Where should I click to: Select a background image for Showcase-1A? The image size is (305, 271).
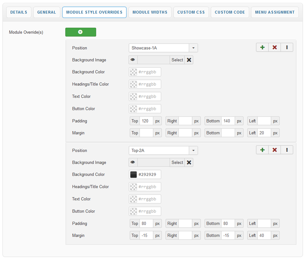177,60
